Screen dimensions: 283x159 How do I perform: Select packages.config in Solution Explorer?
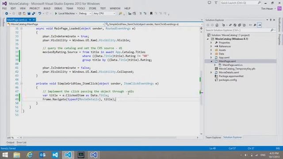point(228,80)
